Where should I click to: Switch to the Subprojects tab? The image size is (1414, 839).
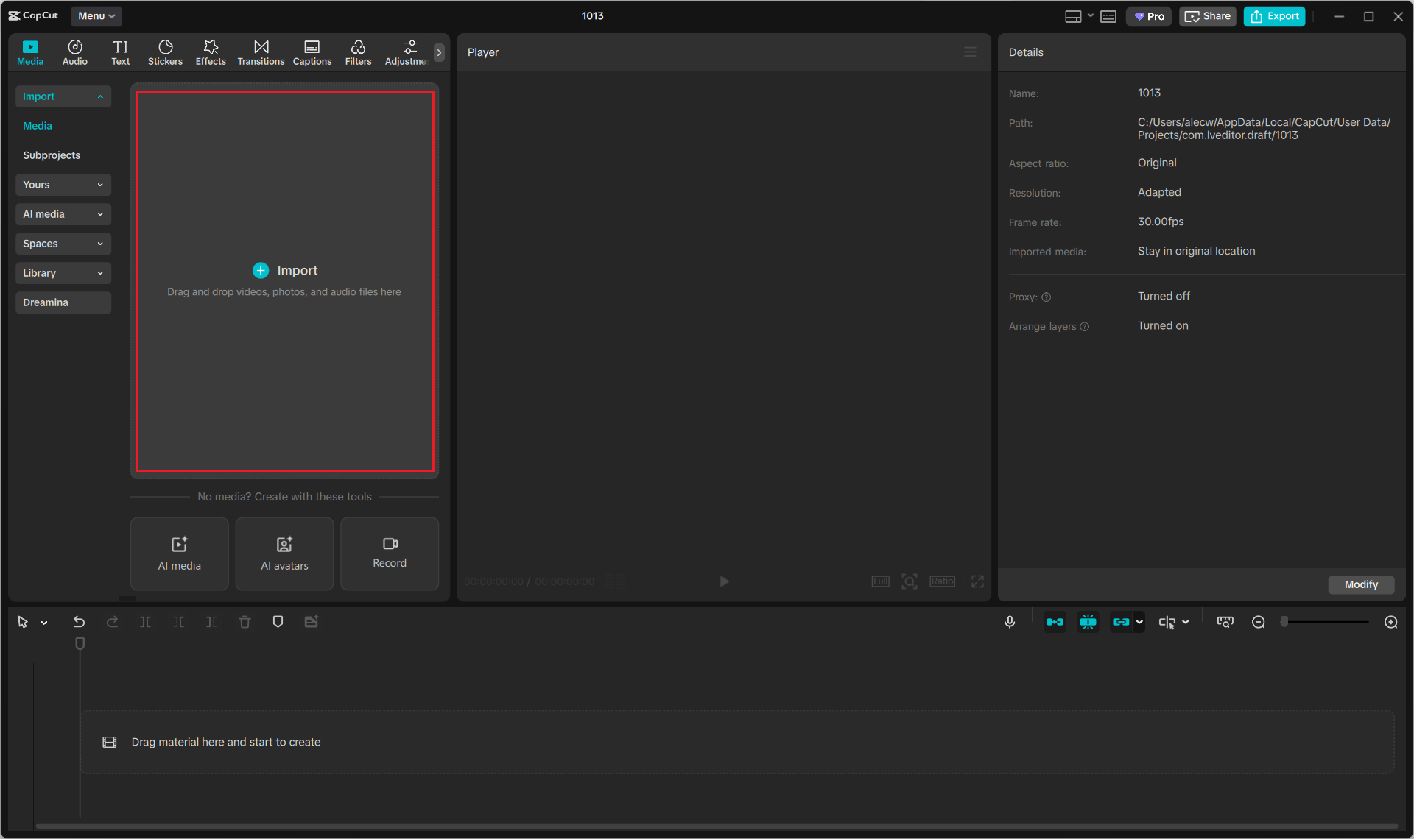pos(52,155)
